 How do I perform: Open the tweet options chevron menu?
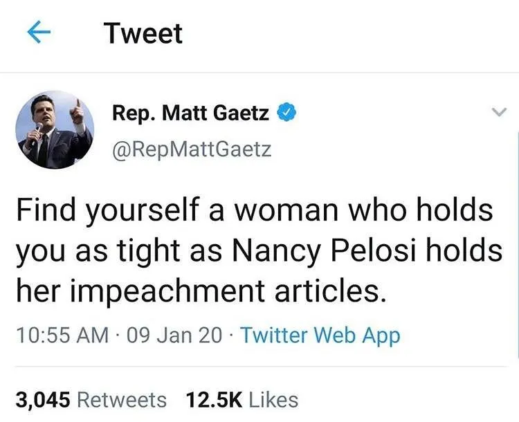(x=495, y=113)
